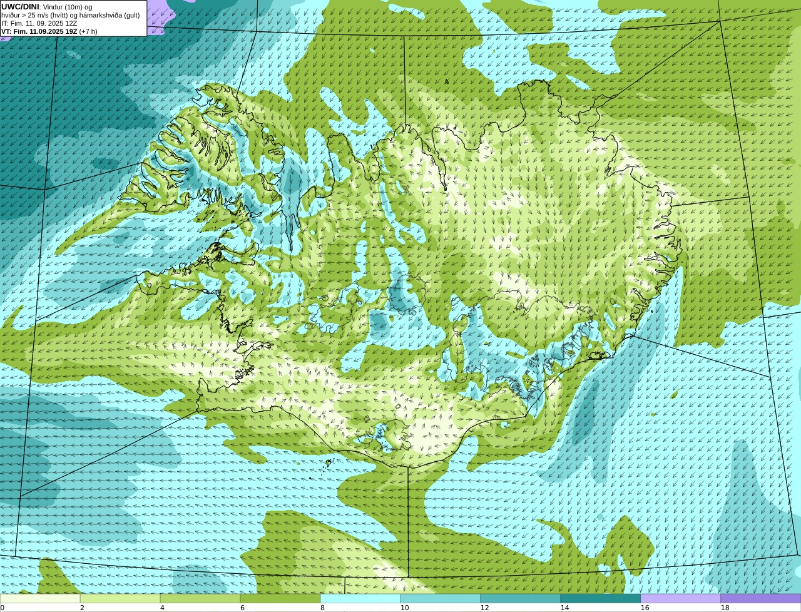Click the 'VT: Fim. 11.09.2025 19Z' valid time line
This screenshot has width=801, height=612.
(49, 31)
